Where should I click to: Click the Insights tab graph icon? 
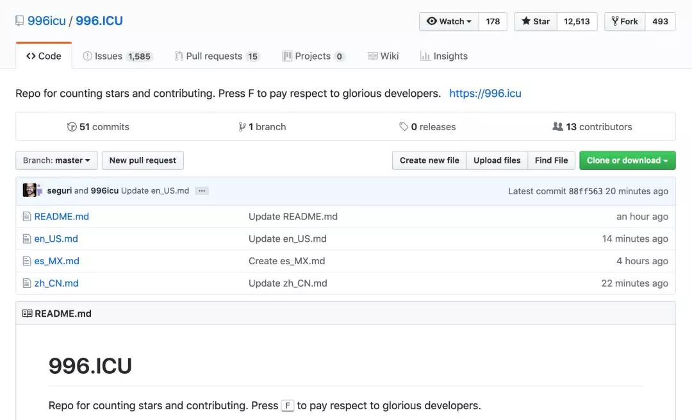pyautogui.click(x=425, y=56)
